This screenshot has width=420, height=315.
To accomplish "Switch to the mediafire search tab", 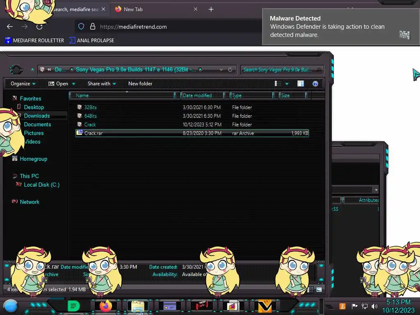I will pyautogui.click(x=75, y=9).
